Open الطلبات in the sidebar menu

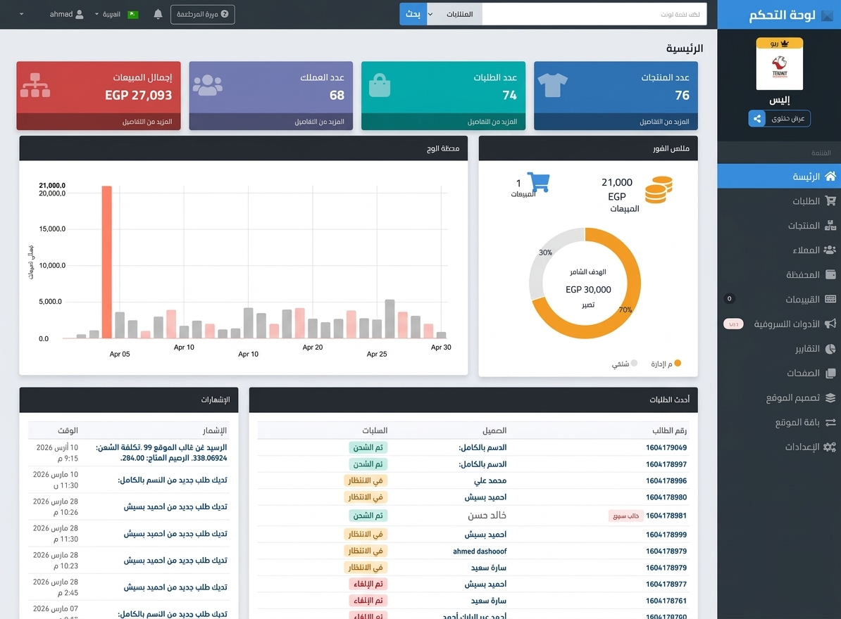coord(806,201)
